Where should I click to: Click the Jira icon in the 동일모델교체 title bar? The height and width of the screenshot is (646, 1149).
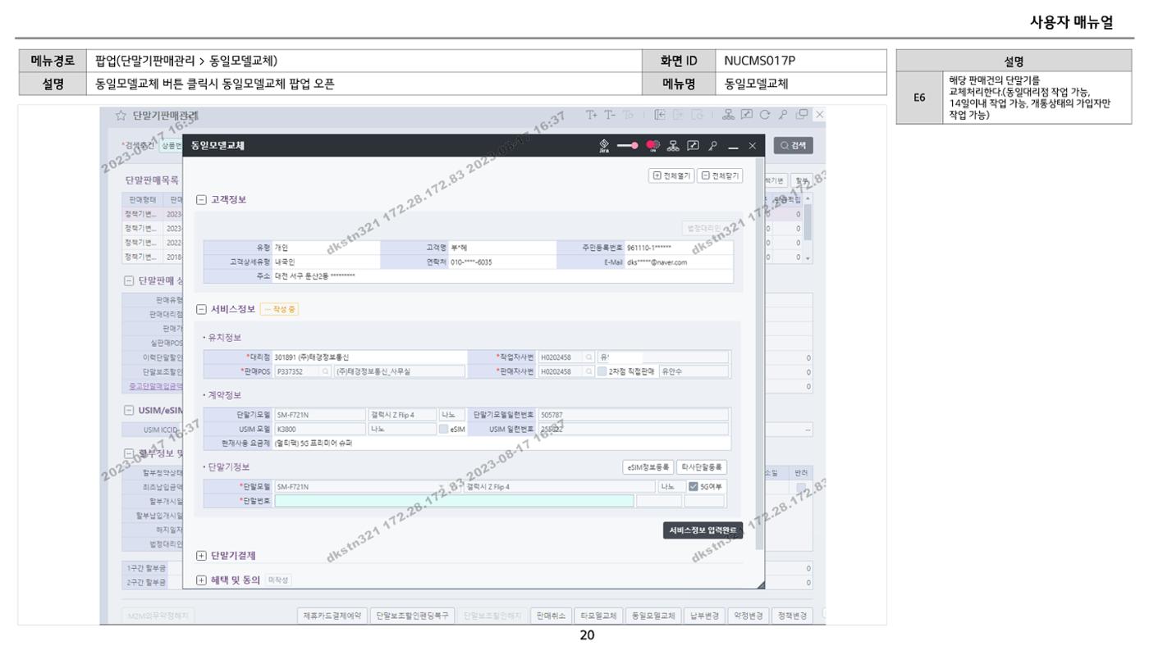pos(606,145)
